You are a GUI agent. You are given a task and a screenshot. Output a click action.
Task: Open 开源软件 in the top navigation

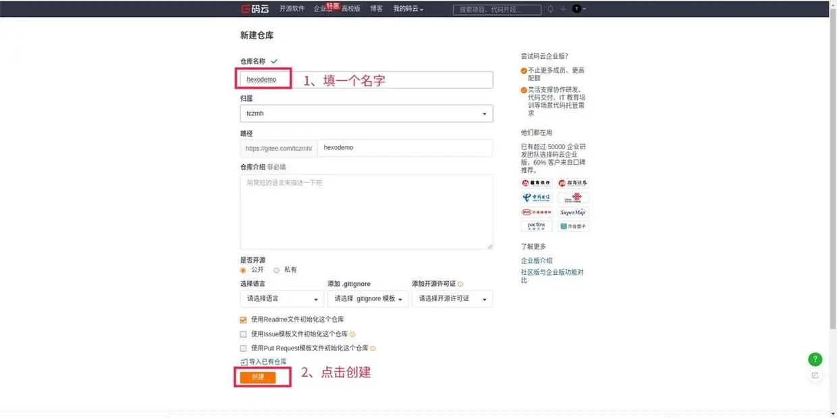(292, 9)
